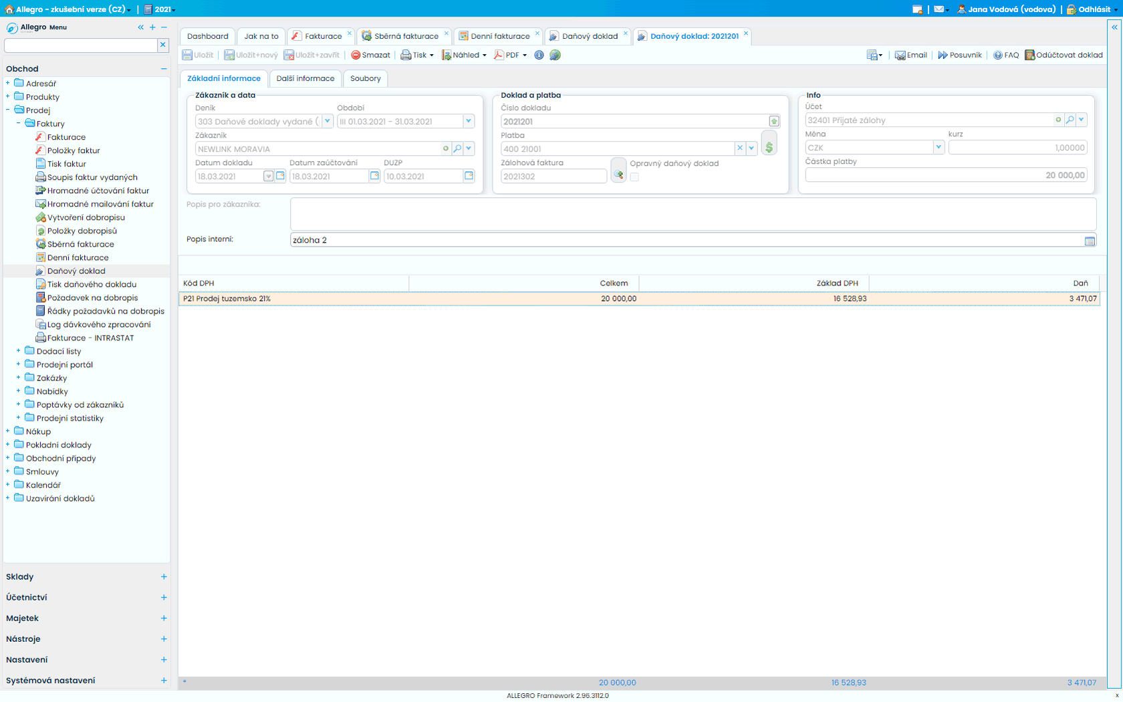Open Vytvoření dobropisu in the menu tree
This screenshot has height=702, width=1123.
86,217
